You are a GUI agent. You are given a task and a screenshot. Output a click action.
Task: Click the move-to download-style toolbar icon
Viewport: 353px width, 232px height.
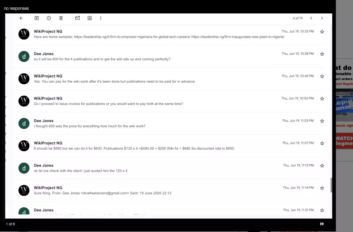pyautogui.click(x=89, y=18)
